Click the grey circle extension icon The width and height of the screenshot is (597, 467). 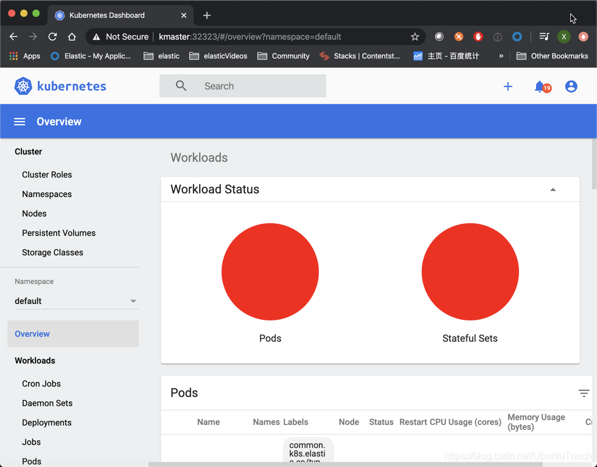point(439,36)
